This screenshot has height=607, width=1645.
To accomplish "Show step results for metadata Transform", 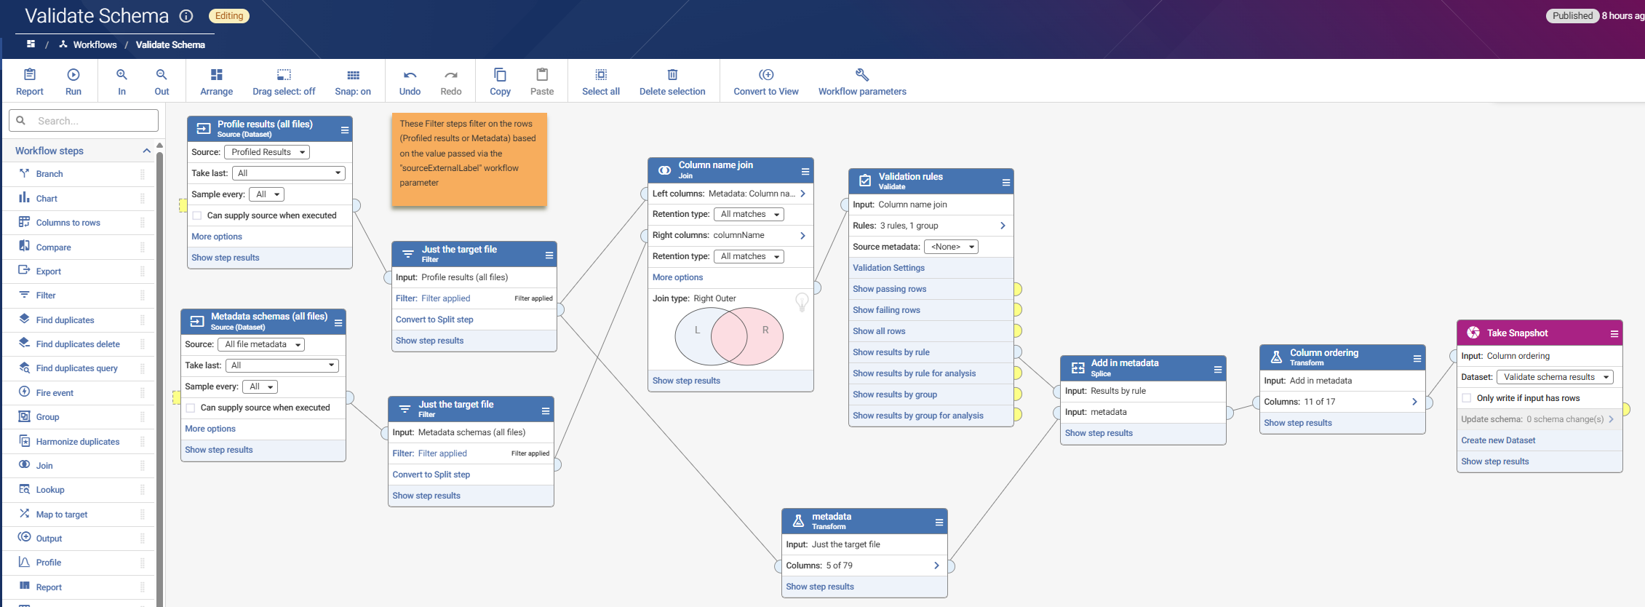I will click(x=820, y=587).
